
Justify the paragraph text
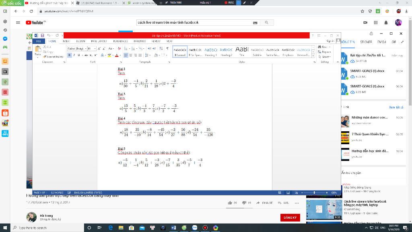click(140, 55)
